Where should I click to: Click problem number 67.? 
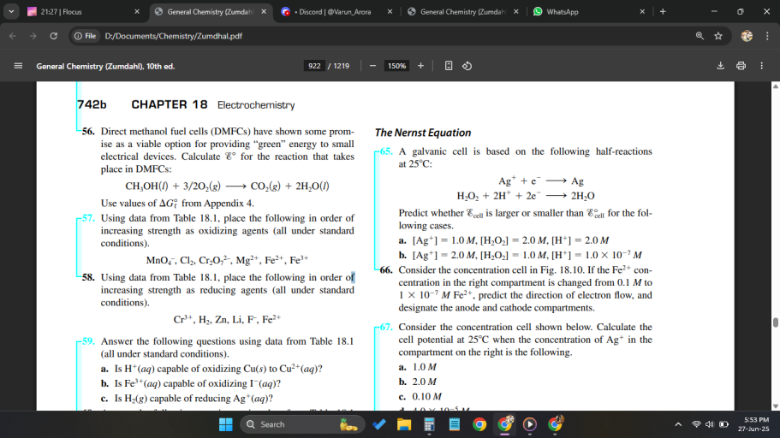(386, 327)
